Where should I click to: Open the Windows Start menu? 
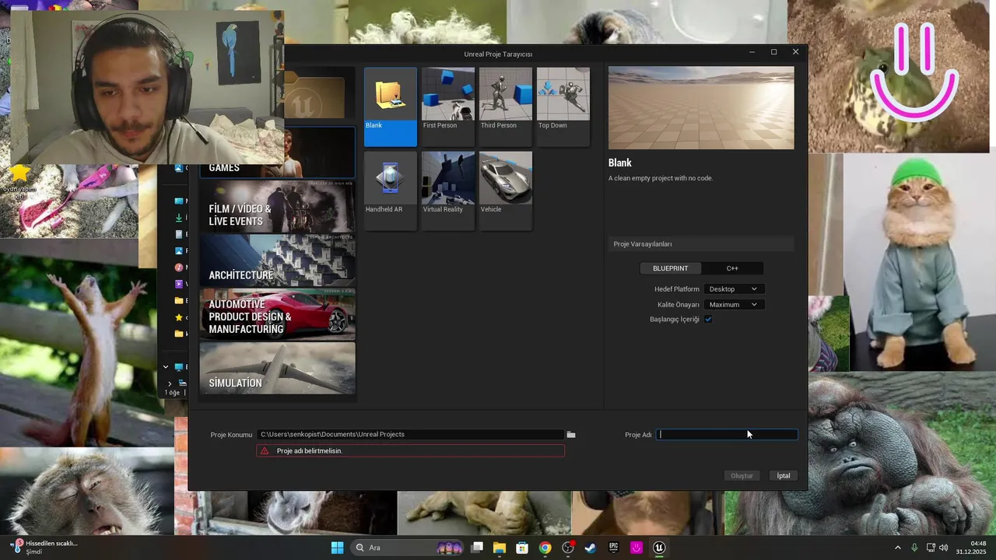pyautogui.click(x=337, y=548)
